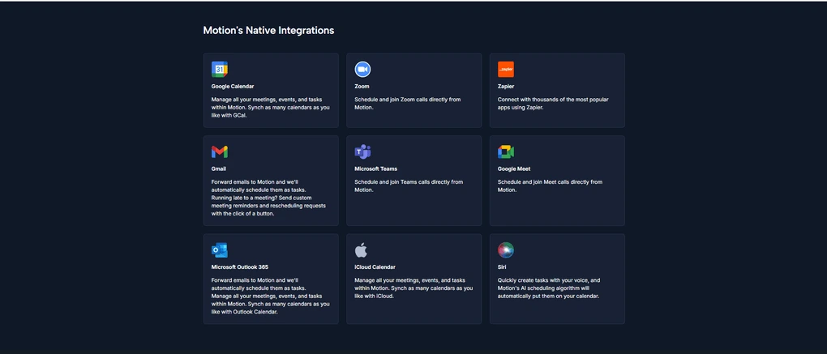Select the iCloud Calendar title
This screenshot has width=827, height=354.
[x=375, y=267]
